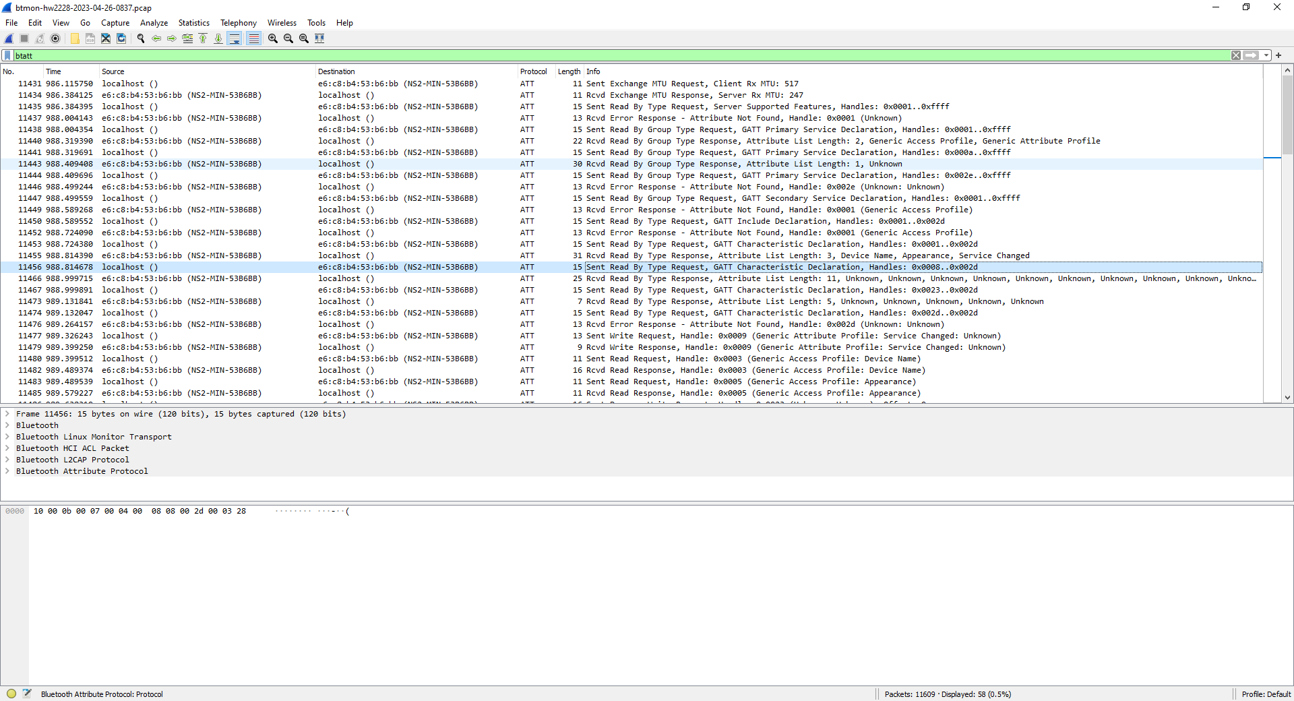Screen dimensions: 1294x701
Task: Sort by the Destination column header
Action: click(417, 71)
